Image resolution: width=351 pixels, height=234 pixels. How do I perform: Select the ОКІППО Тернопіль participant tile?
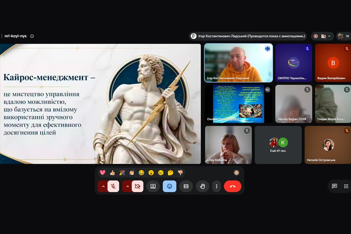click(294, 63)
